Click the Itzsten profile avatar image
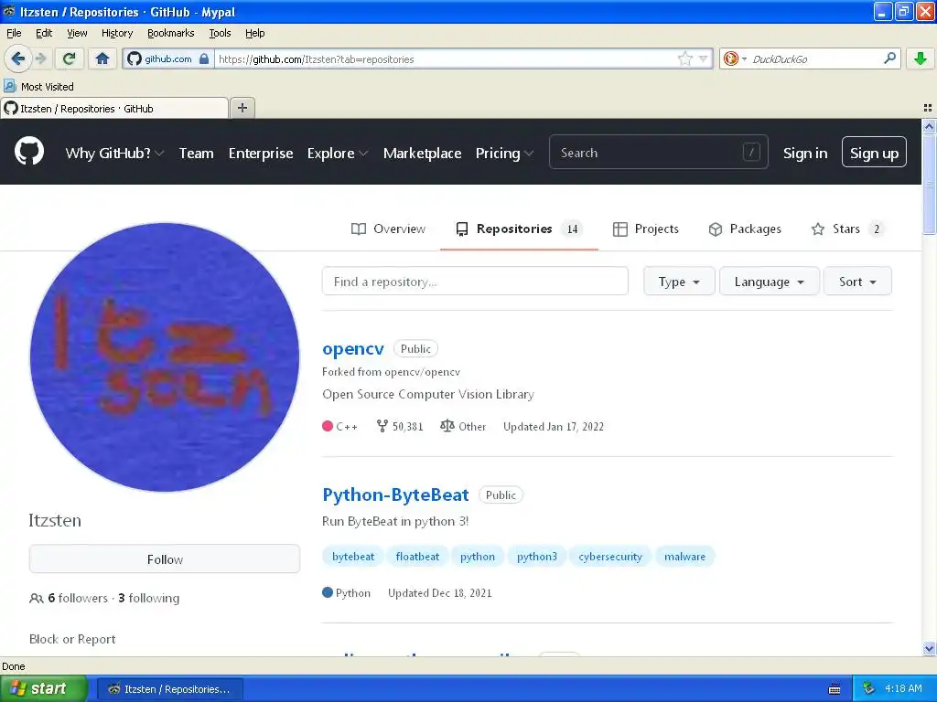The width and height of the screenshot is (937, 702). [165, 357]
